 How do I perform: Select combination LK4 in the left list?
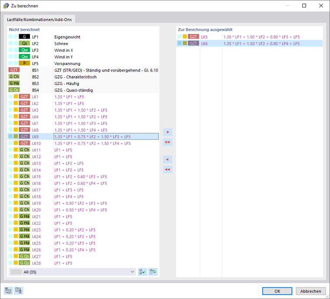(x=83, y=117)
